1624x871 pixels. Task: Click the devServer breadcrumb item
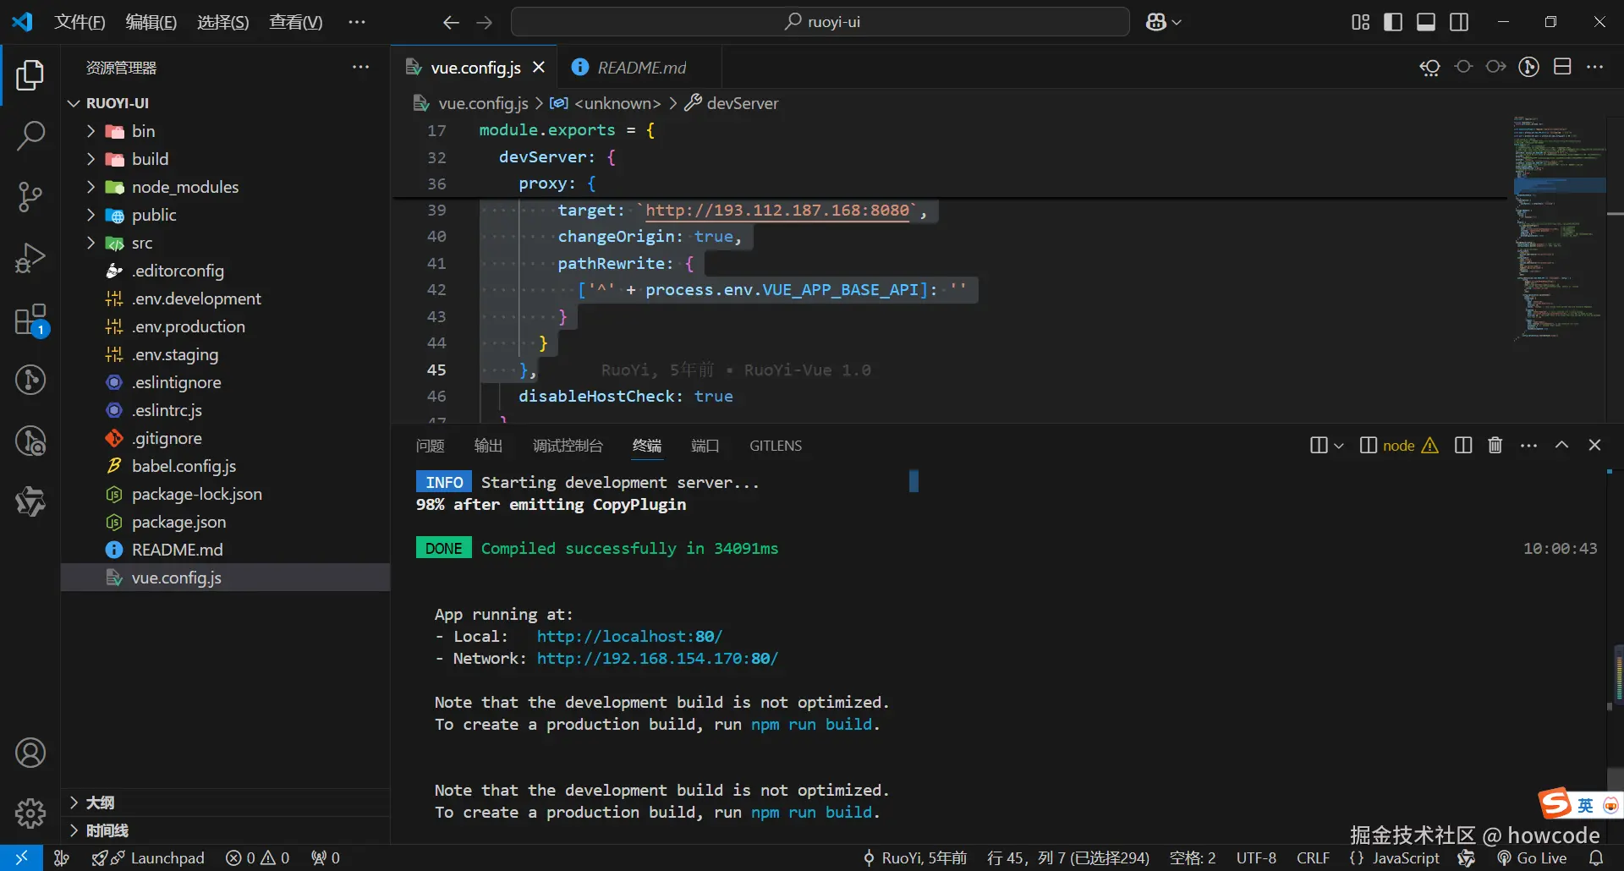732,103
